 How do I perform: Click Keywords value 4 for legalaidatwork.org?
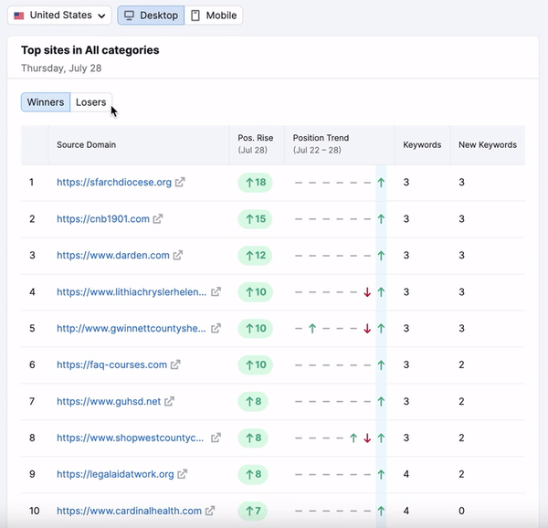[406, 474]
